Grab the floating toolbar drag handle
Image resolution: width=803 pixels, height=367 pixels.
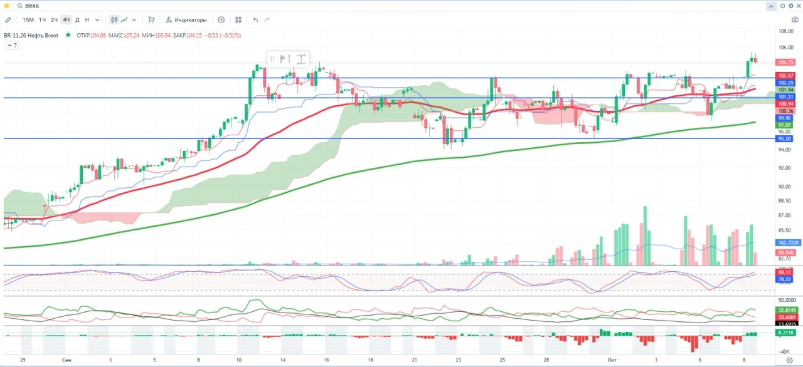coord(272,59)
